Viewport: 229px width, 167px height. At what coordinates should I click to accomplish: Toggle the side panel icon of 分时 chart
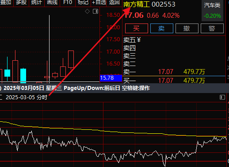tap(222, 97)
